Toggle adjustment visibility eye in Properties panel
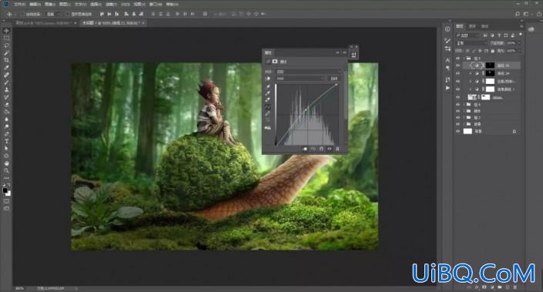The height and width of the screenshot is (292, 543). [330, 149]
